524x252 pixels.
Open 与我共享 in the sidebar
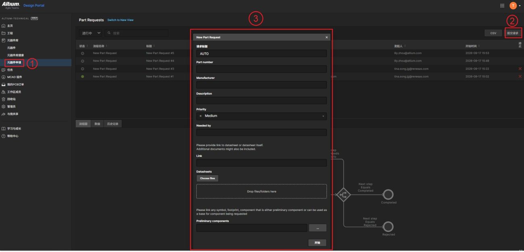point(13,114)
